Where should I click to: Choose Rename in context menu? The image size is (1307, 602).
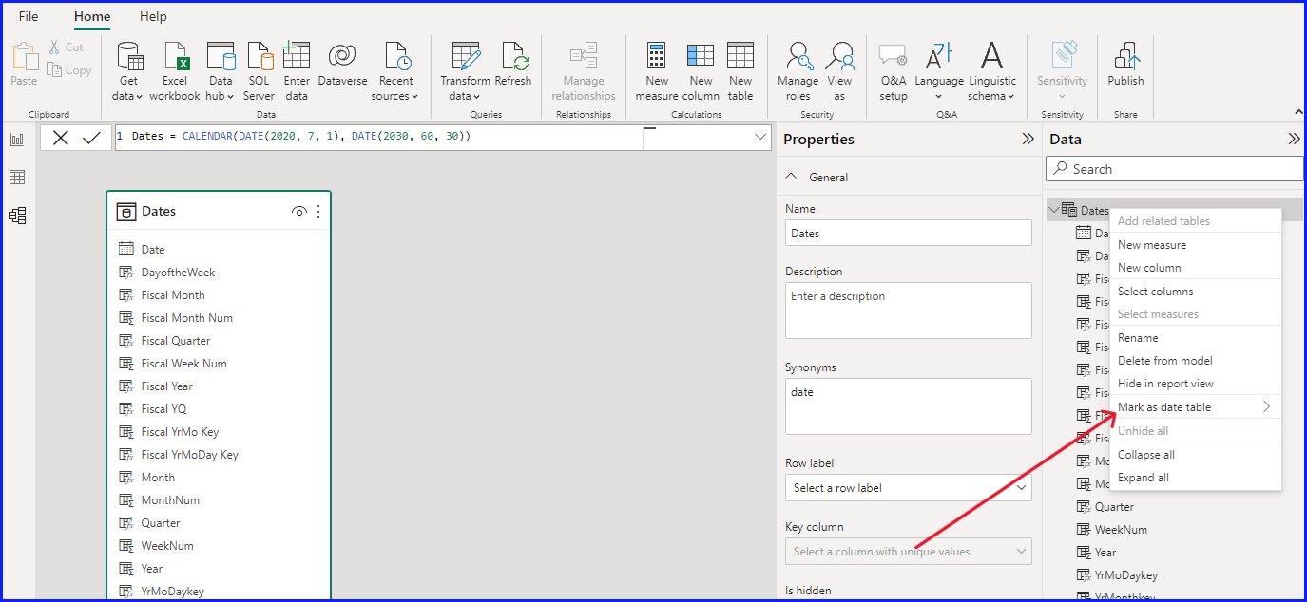pyautogui.click(x=1195, y=338)
